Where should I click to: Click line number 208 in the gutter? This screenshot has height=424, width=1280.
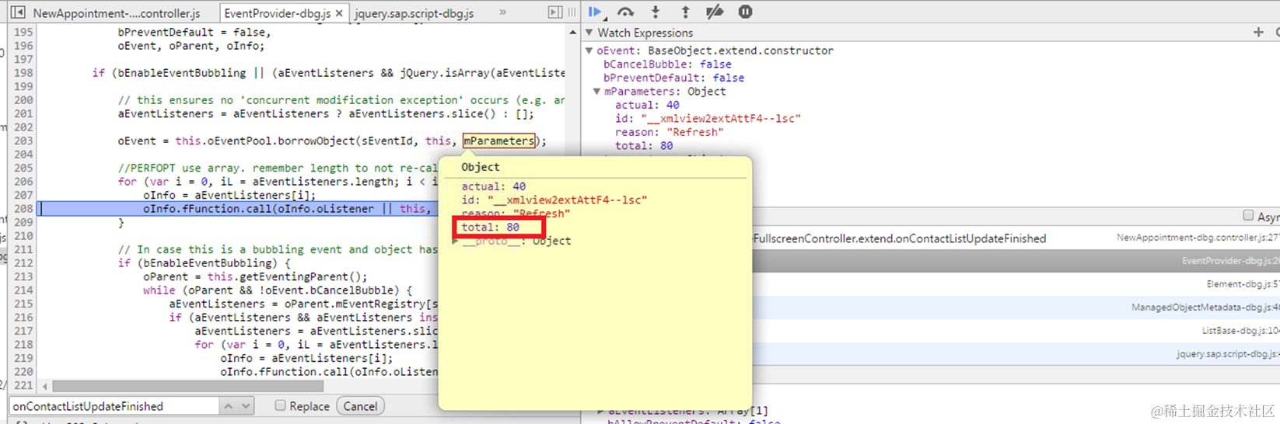coord(23,209)
